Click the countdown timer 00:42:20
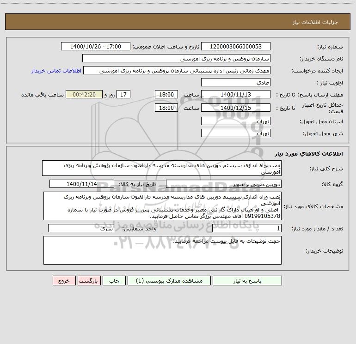The height and width of the screenshot is (344, 356). [84, 94]
